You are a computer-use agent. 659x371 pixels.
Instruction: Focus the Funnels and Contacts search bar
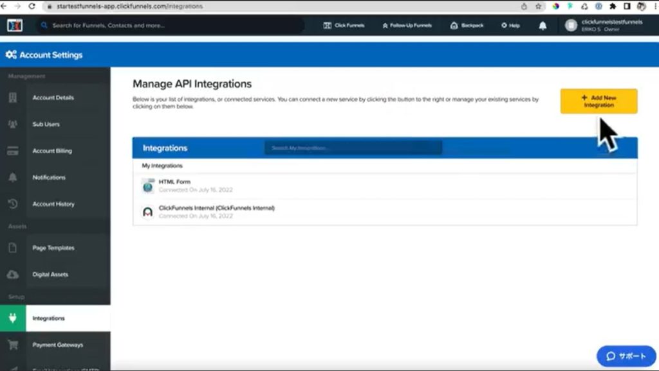coord(171,26)
